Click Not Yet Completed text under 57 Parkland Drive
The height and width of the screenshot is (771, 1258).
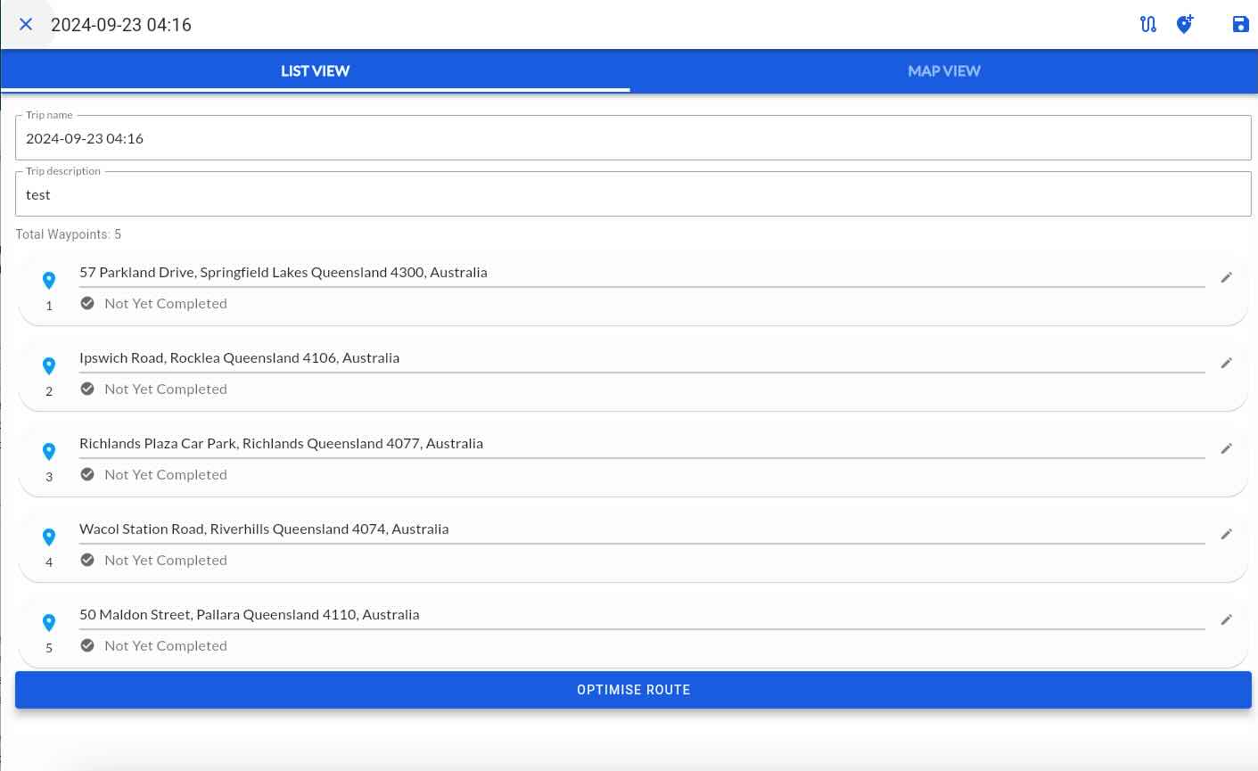[166, 304]
